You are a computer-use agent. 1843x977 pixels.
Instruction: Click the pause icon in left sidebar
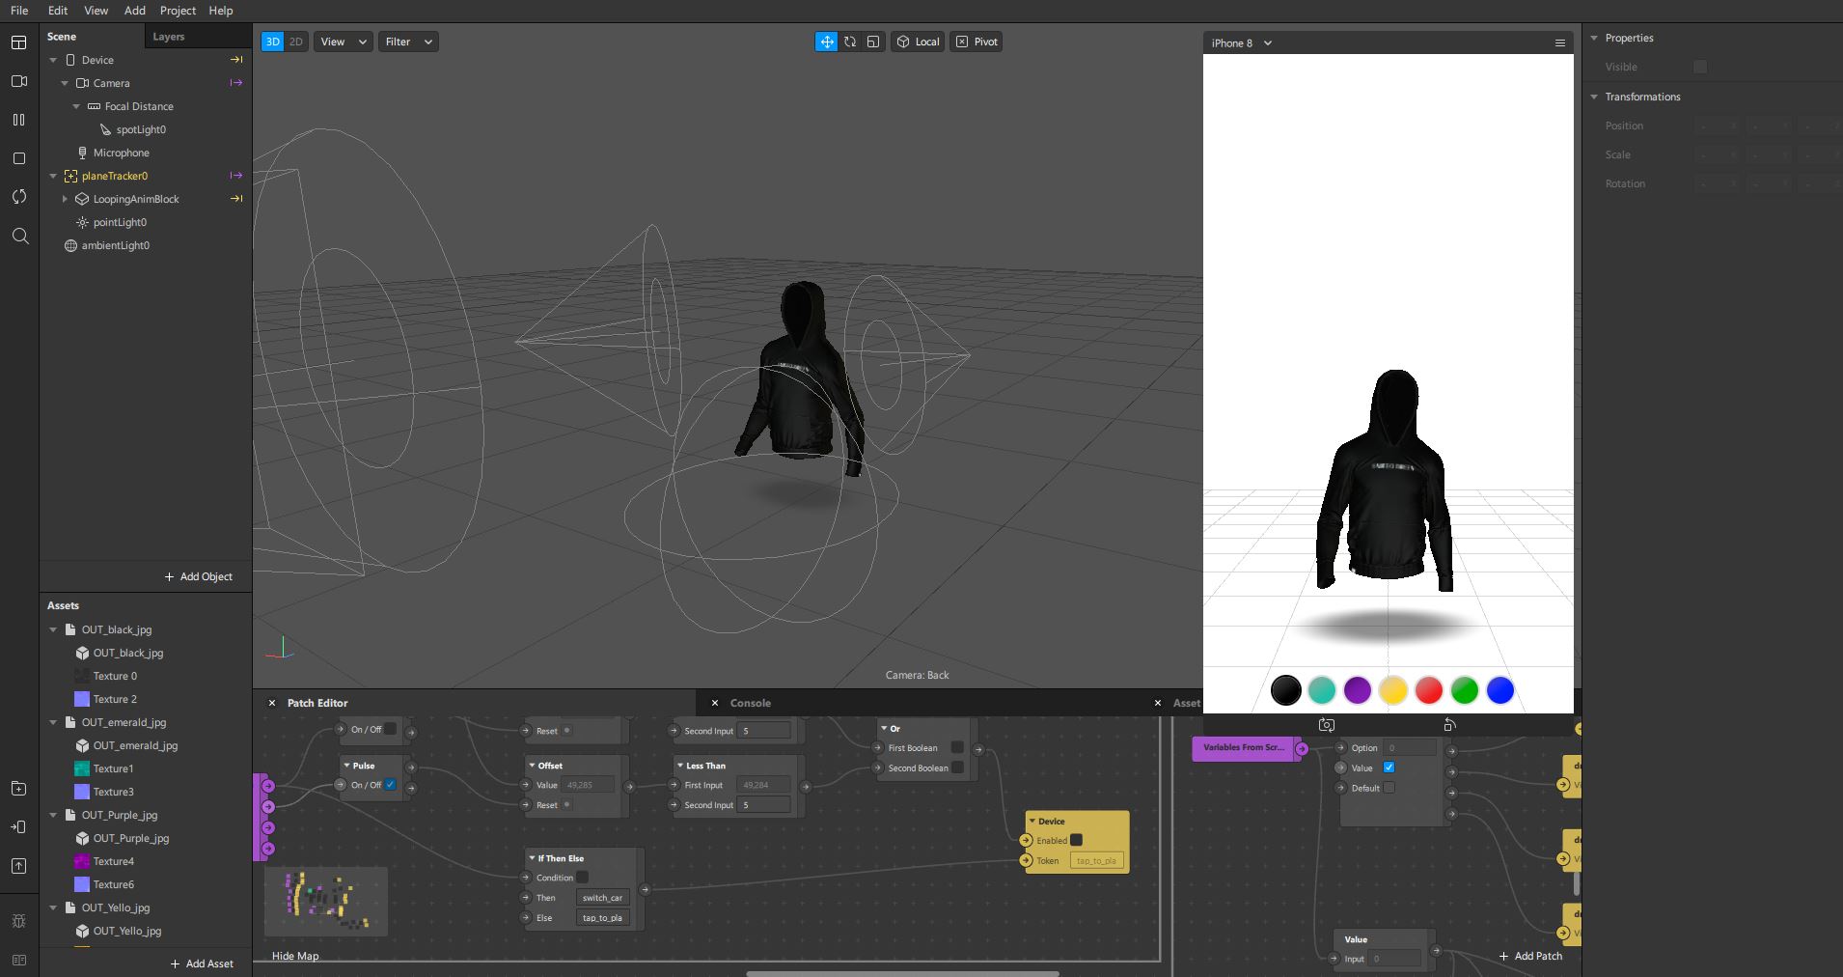[18, 120]
